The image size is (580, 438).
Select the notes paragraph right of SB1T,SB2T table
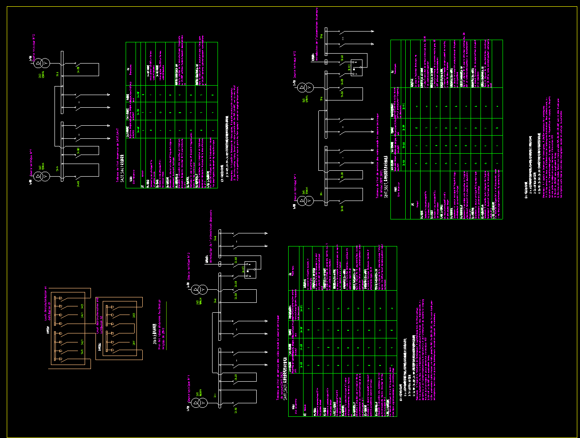pos(543,166)
